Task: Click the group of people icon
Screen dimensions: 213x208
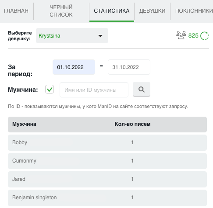Action: pos(181,35)
